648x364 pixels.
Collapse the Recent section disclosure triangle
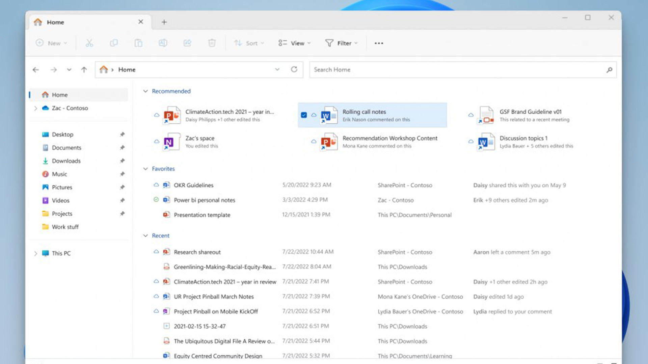145,235
